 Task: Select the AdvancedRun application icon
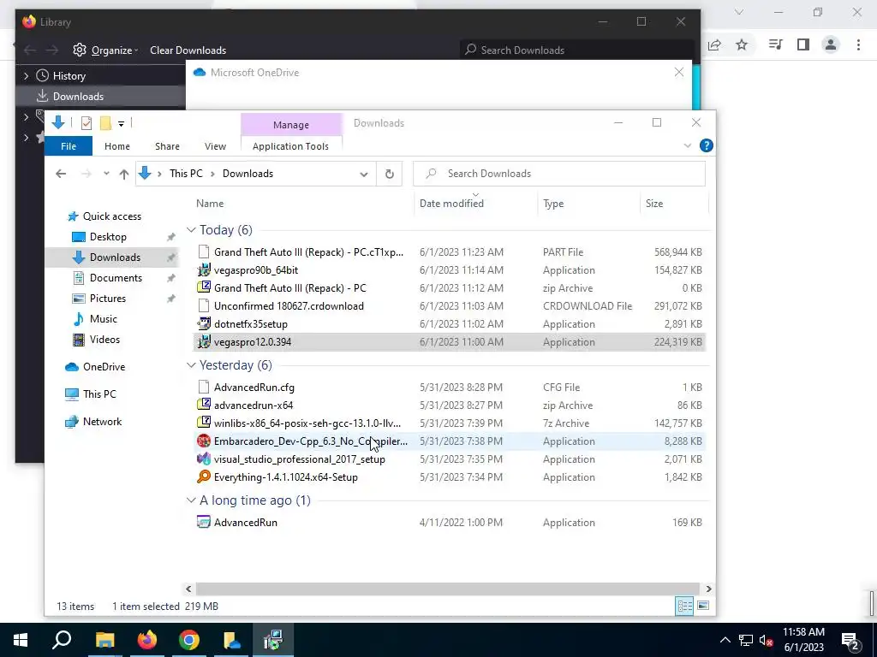204,523
